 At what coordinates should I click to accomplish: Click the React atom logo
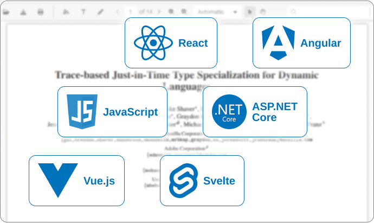click(x=153, y=43)
